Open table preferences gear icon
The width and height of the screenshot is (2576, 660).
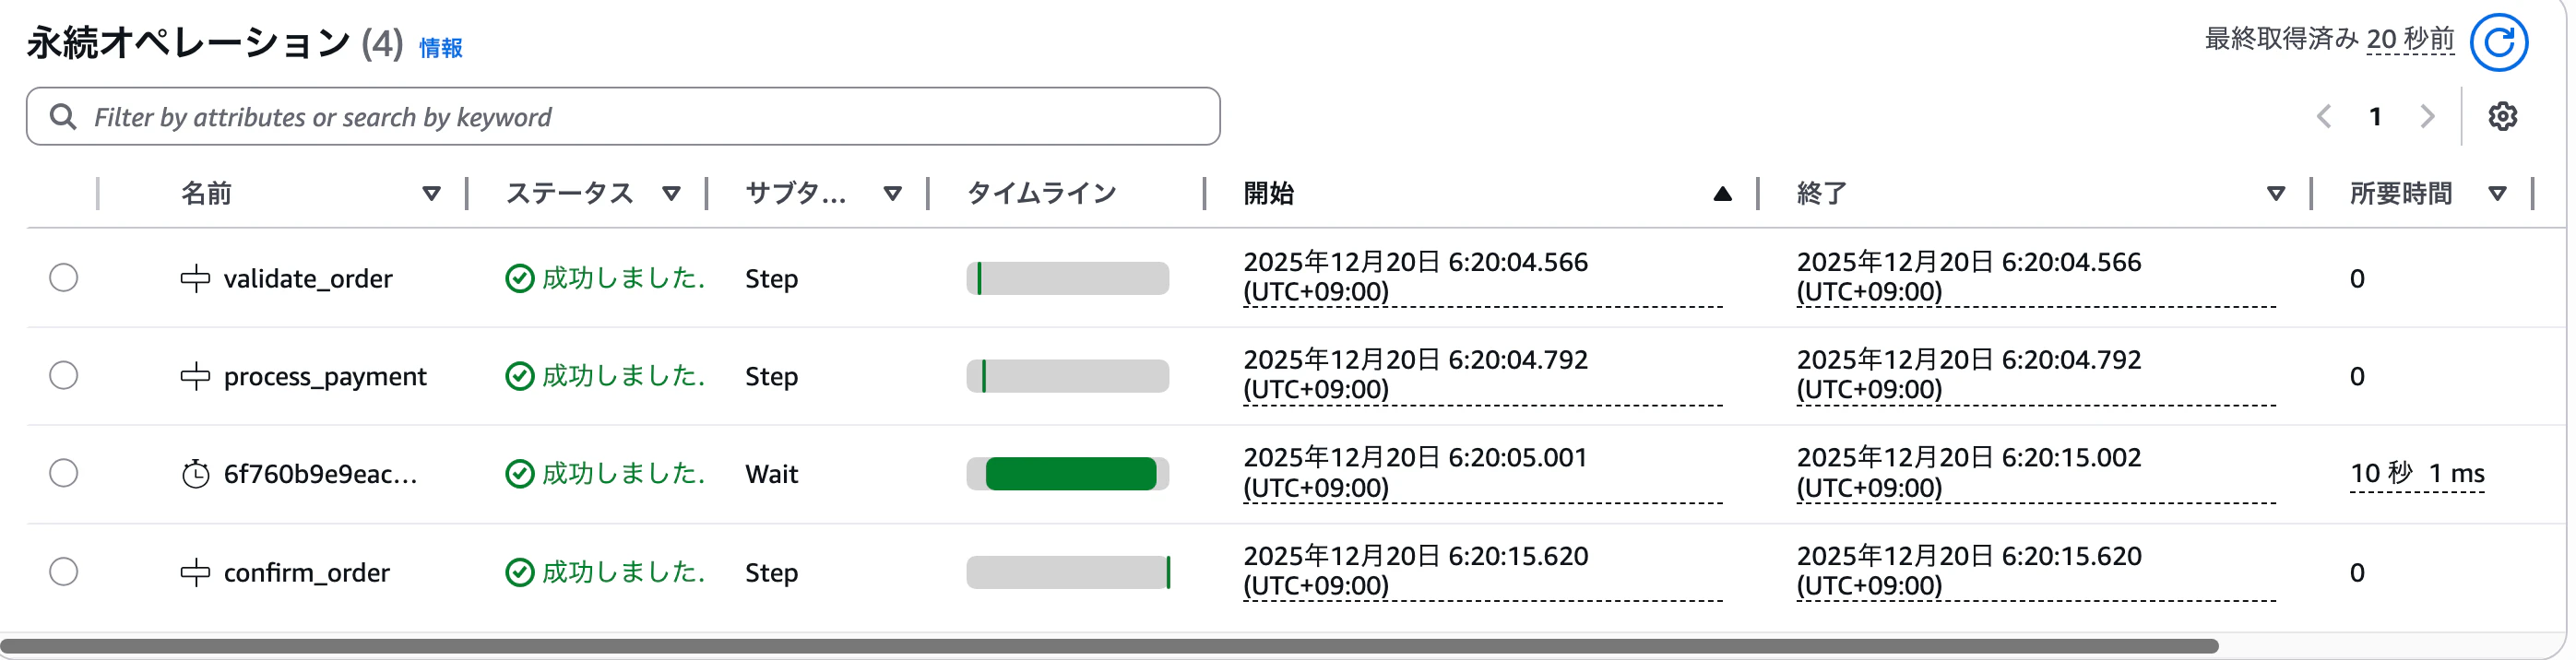(x=2502, y=116)
